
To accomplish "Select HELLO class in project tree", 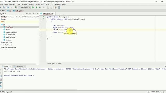I will click(7, 29).
